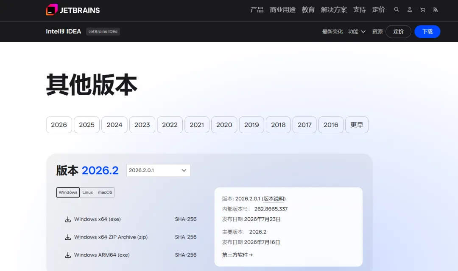Image resolution: width=458 pixels, height=271 pixels.
Task: Click the 版本 2026.2 heading
Action: click(x=87, y=170)
